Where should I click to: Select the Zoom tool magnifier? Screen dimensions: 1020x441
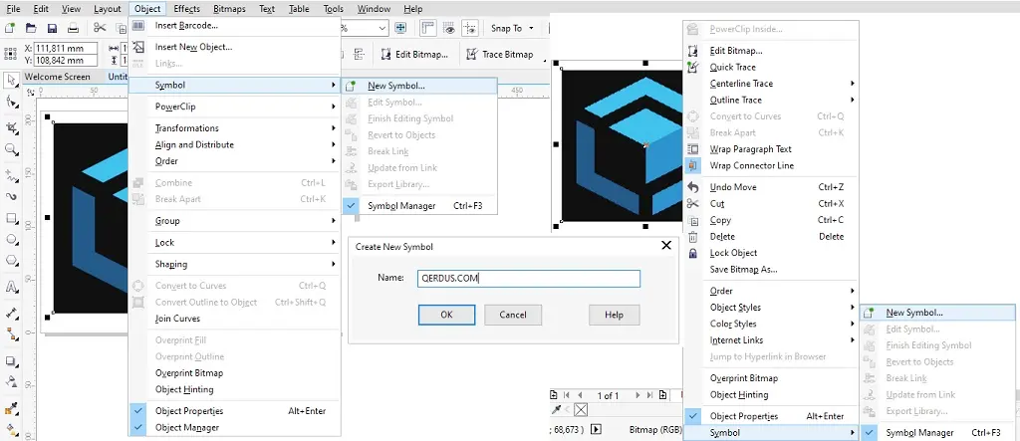11,149
